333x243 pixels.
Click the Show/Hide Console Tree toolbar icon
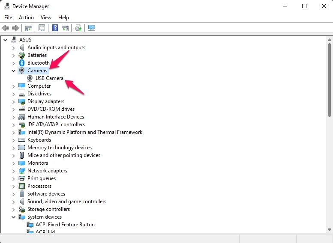pyautogui.click(x=29, y=28)
